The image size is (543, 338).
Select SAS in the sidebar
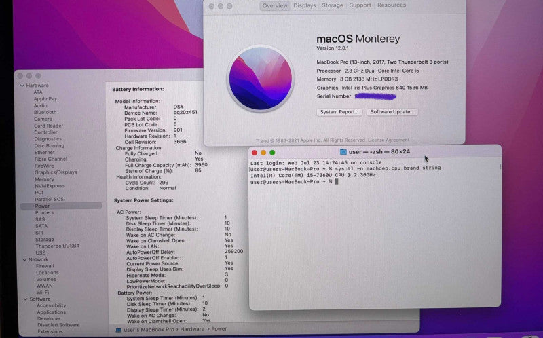(40, 219)
